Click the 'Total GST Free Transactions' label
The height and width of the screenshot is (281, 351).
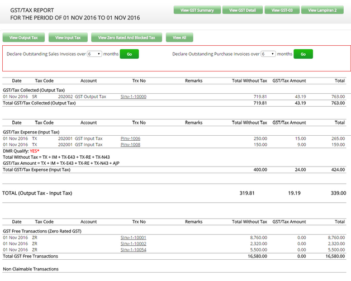(x=30, y=256)
